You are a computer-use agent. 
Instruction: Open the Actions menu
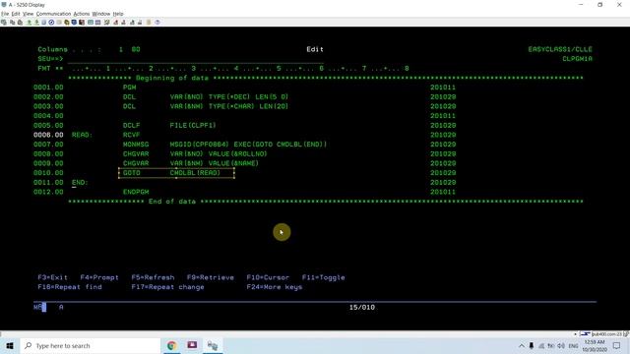(x=82, y=14)
